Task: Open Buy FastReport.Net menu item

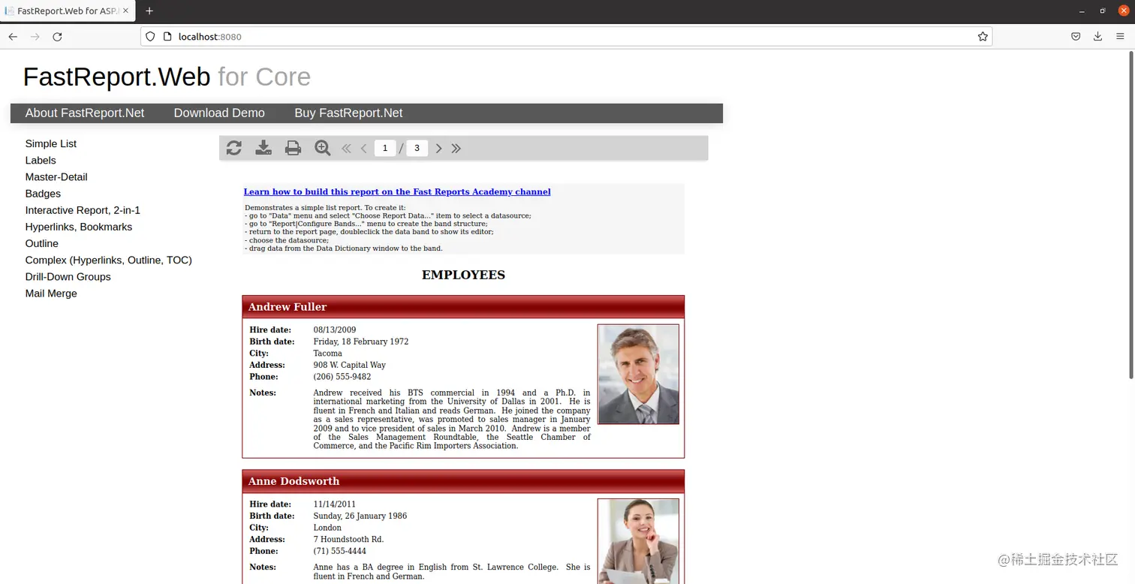Action: tap(348, 113)
